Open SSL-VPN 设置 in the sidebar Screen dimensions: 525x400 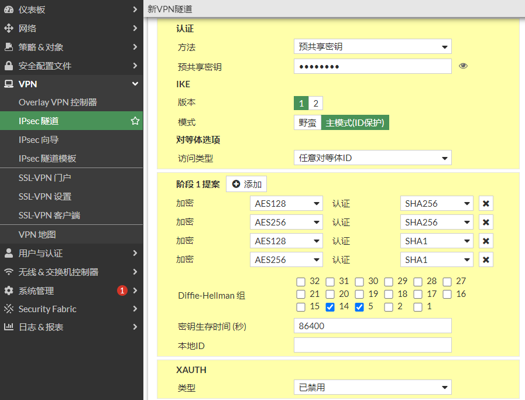click(x=46, y=197)
